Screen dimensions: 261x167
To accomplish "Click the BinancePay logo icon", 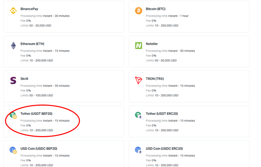I will coord(13,11).
